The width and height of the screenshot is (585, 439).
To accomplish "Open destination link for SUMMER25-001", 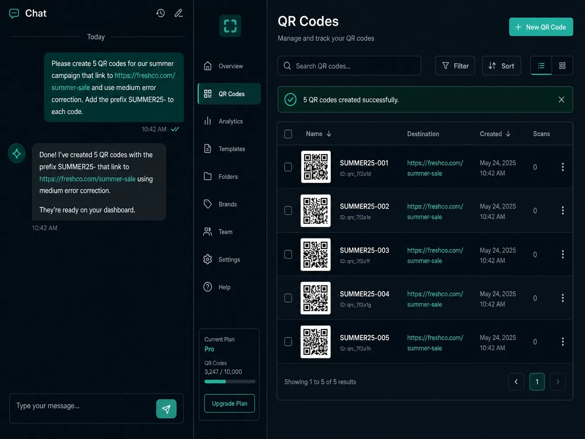I will (x=435, y=168).
